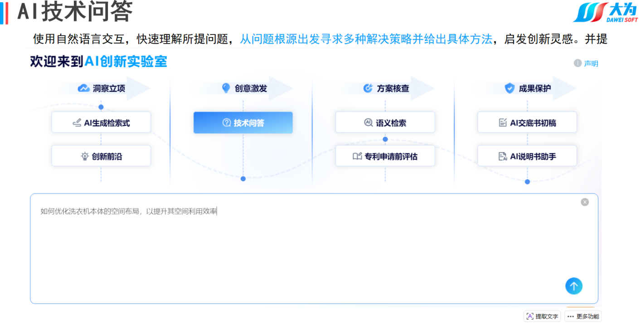Click the blue send arrow button
The width and height of the screenshot is (641, 326).
[x=573, y=286]
